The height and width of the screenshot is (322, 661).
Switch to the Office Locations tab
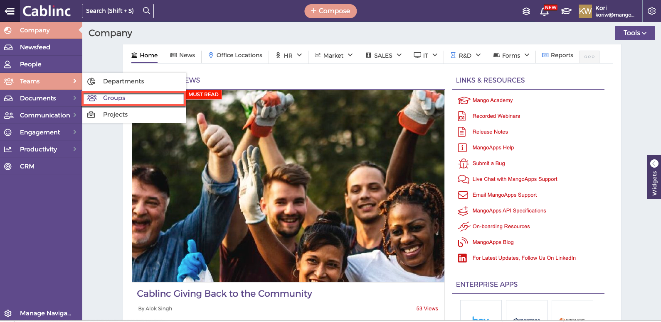pos(235,55)
